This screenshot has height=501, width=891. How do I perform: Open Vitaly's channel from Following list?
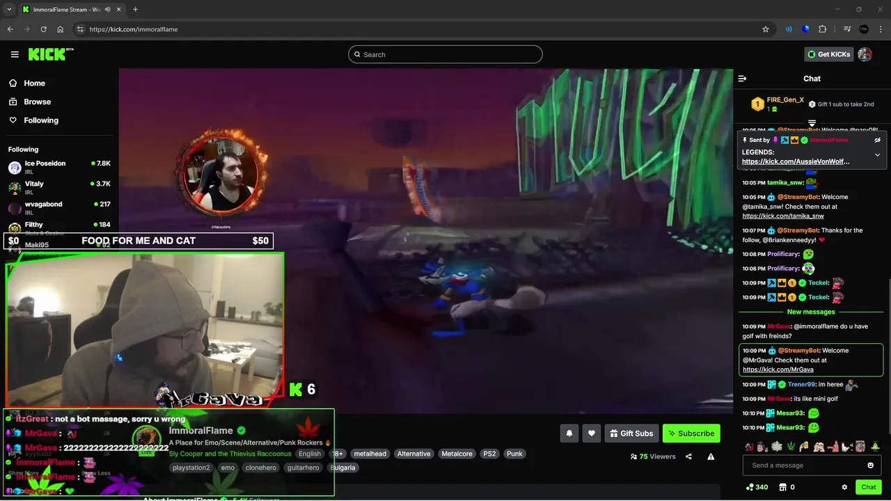(59, 187)
